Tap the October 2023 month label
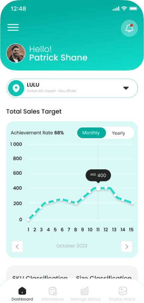 [x=72, y=246]
